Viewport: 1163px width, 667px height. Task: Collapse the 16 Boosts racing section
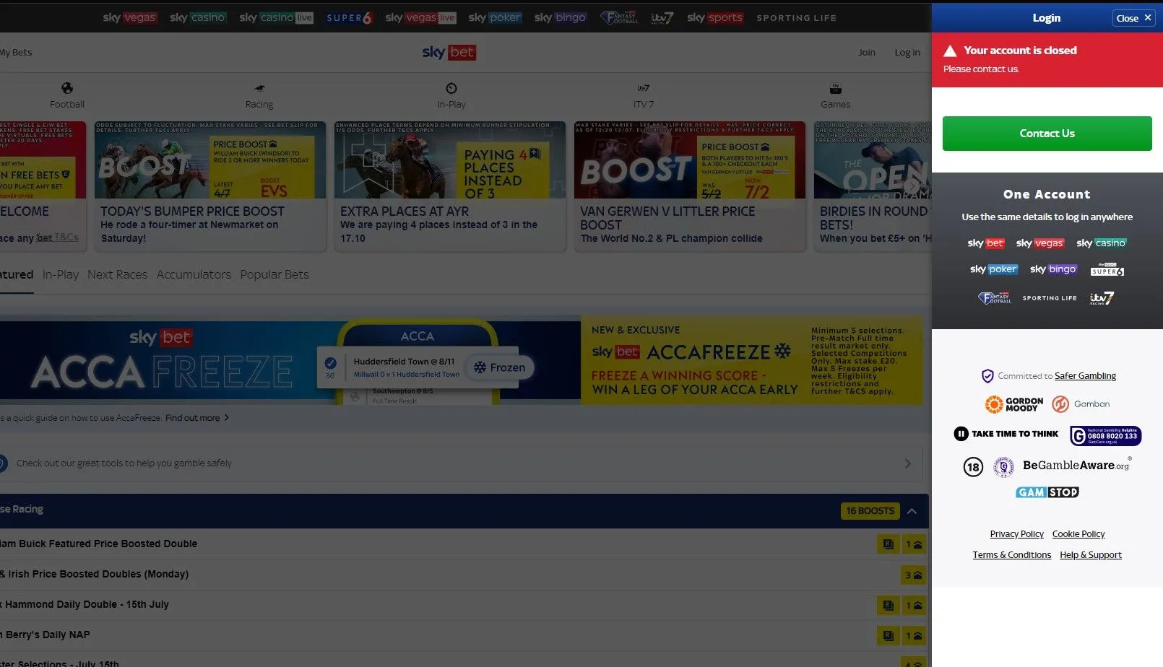912,511
